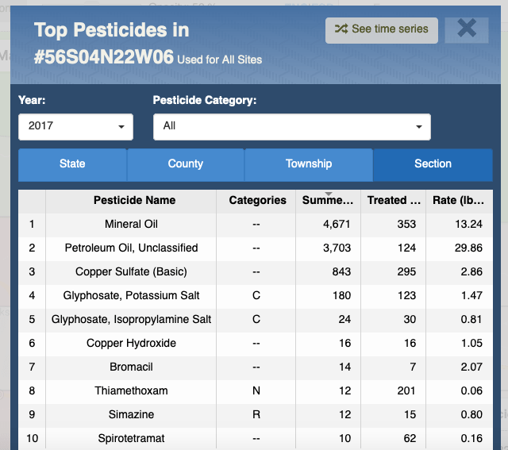This screenshot has width=508, height=450.
Task: Expand the Pesticide Category dropdown
Action: tap(291, 126)
